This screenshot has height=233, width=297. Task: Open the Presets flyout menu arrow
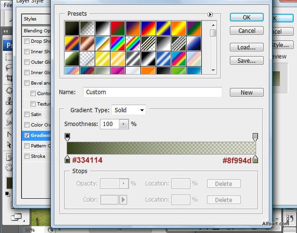[210, 15]
